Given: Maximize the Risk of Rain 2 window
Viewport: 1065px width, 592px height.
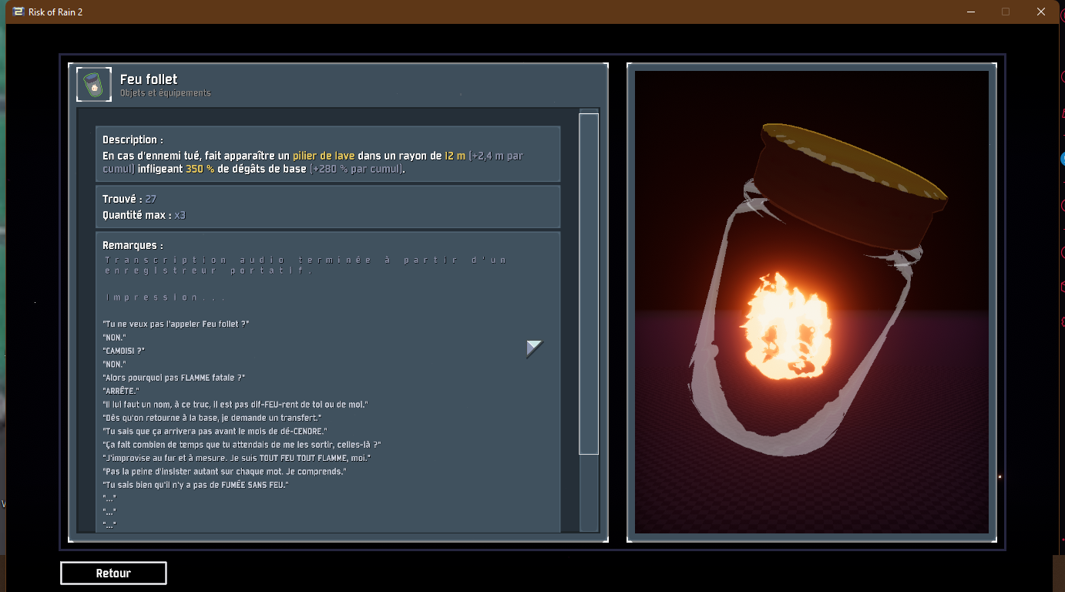Looking at the screenshot, I should coord(1006,12).
